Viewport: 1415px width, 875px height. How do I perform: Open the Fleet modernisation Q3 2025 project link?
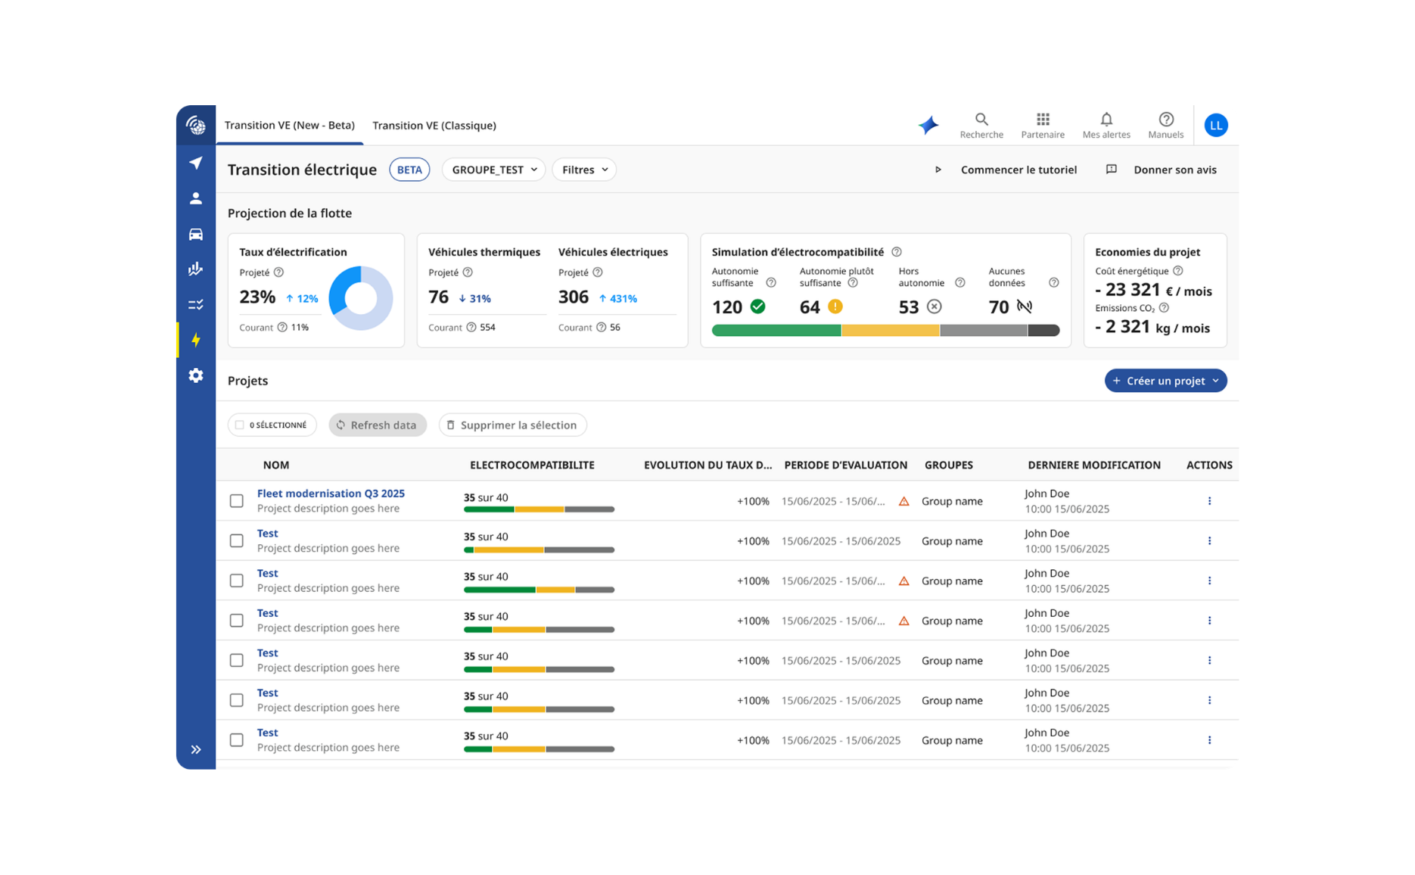[x=331, y=494]
